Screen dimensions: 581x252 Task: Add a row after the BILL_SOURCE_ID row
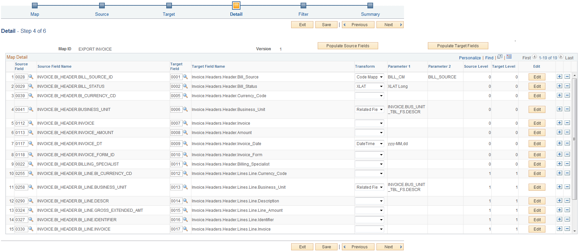tap(560, 76)
